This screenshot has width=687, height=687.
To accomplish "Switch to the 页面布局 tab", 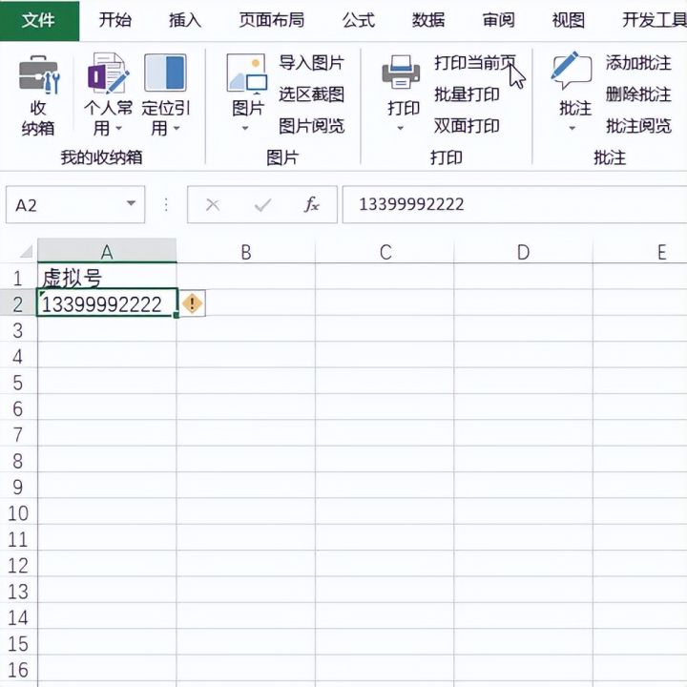I will [x=272, y=20].
